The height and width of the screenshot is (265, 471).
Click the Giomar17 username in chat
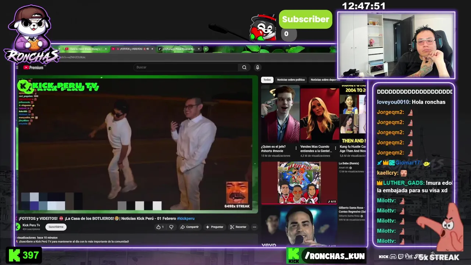click(408, 163)
